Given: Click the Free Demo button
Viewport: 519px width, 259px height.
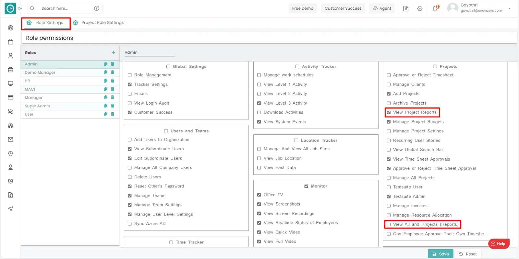Looking at the screenshot, I should (x=303, y=8).
